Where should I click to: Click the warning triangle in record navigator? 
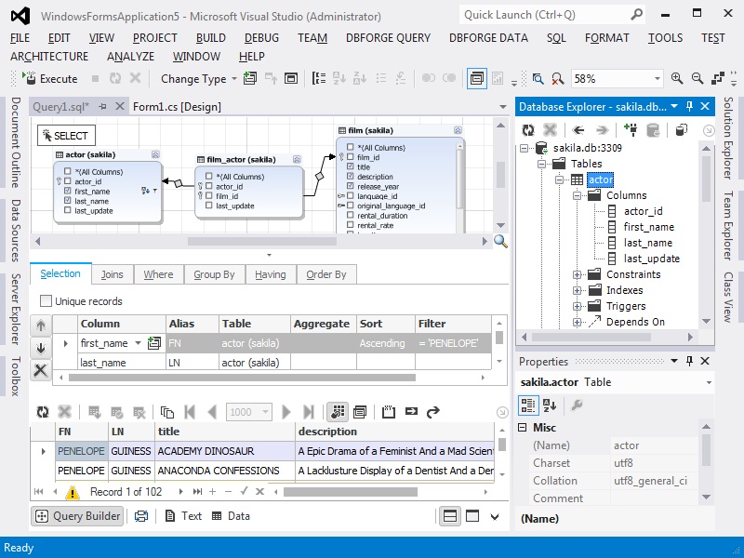(x=73, y=492)
